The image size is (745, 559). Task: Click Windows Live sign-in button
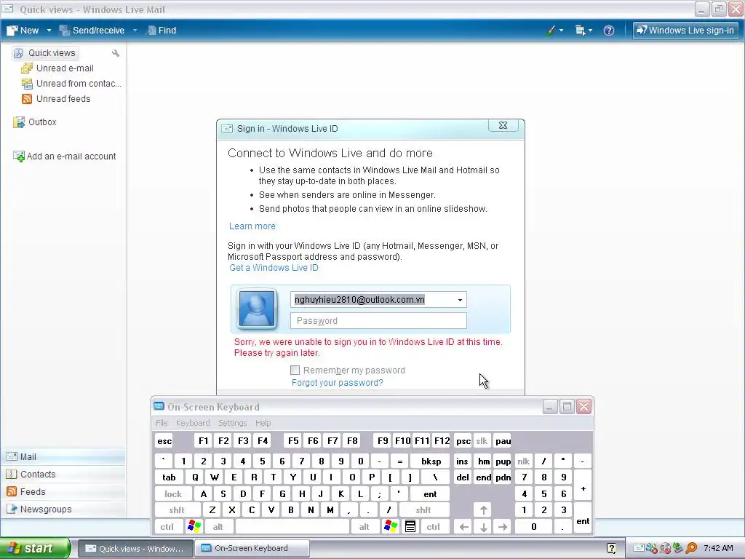coord(685,31)
